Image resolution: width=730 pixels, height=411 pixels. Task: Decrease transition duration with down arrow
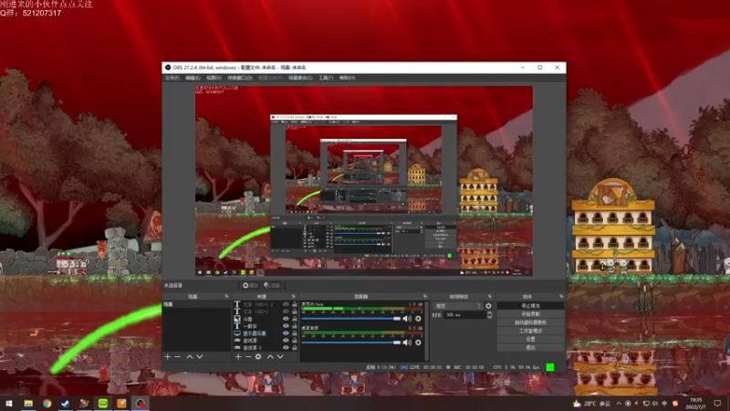(489, 317)
